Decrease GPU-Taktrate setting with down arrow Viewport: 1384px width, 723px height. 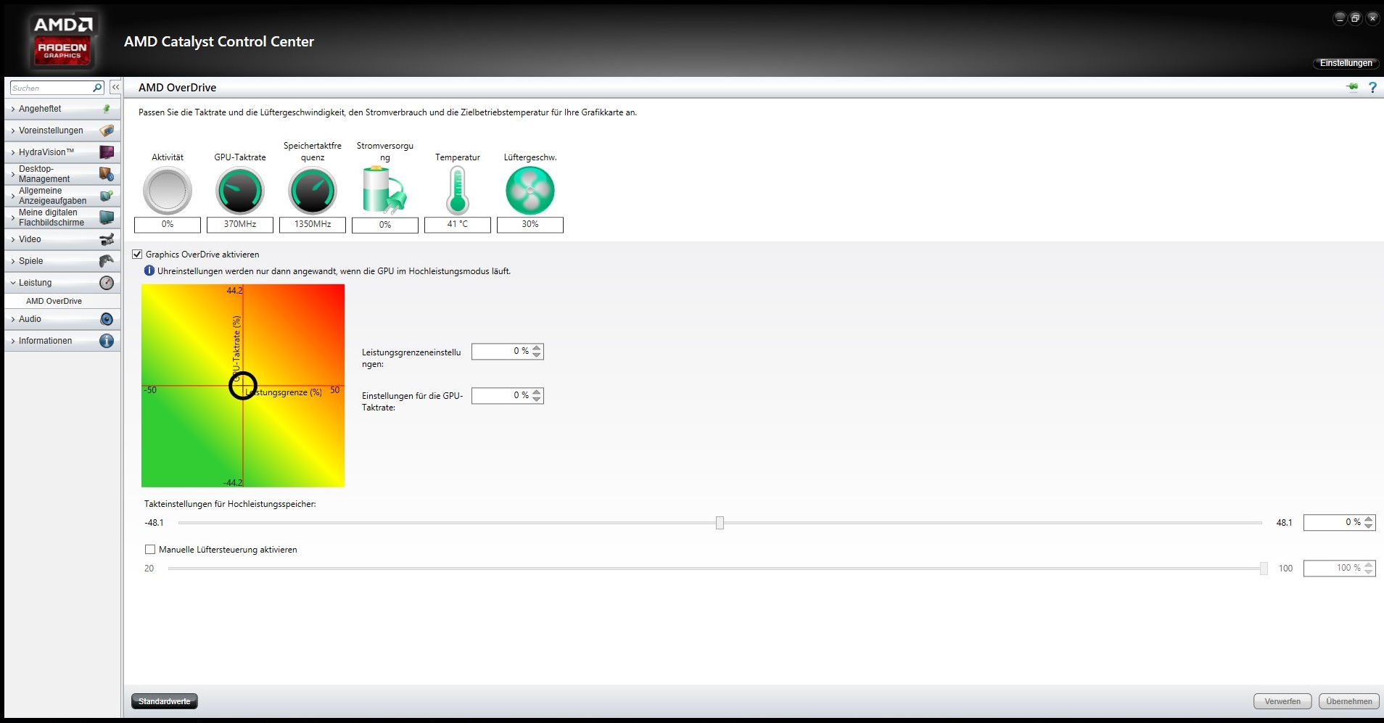tap(537, 400)
